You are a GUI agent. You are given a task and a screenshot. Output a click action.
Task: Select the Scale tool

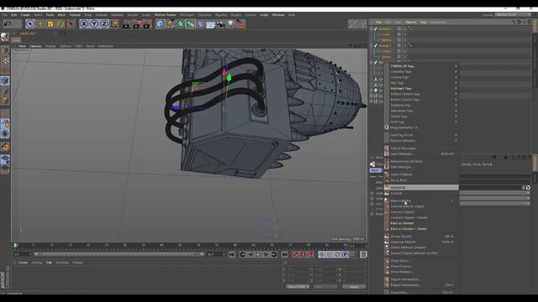pyautogui.click(x=50, y=23)
